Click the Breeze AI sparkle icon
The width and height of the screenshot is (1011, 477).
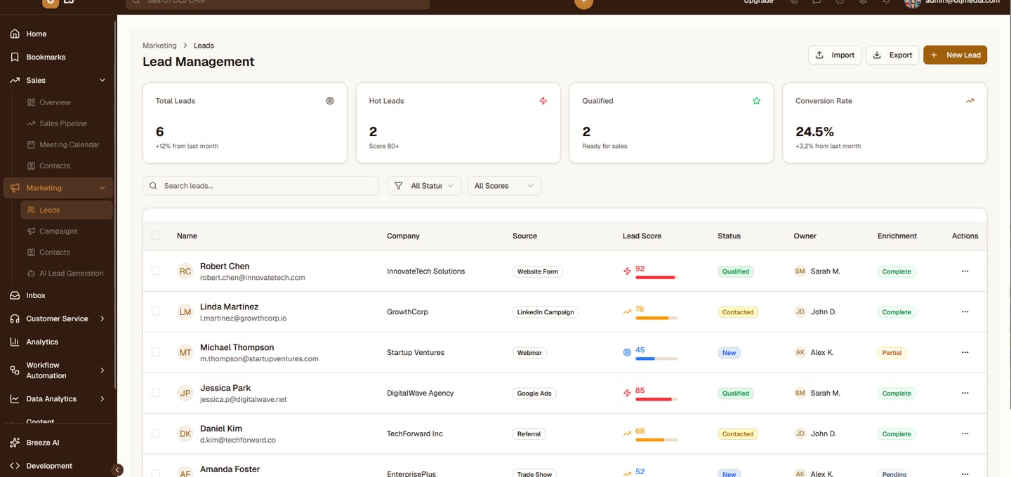tap(15, 443)
